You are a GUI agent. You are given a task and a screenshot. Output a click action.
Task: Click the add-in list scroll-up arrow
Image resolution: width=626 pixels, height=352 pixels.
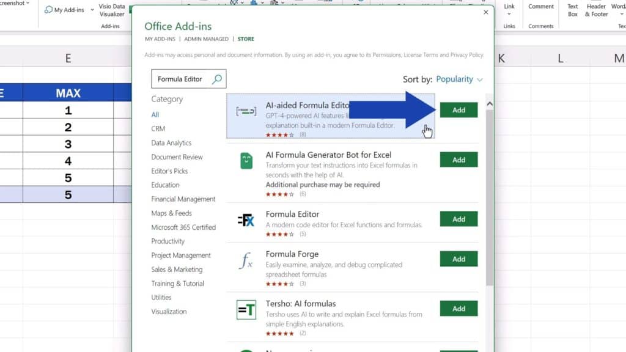tap(490, 104)
